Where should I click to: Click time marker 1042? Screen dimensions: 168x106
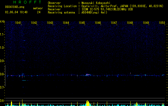34,23
